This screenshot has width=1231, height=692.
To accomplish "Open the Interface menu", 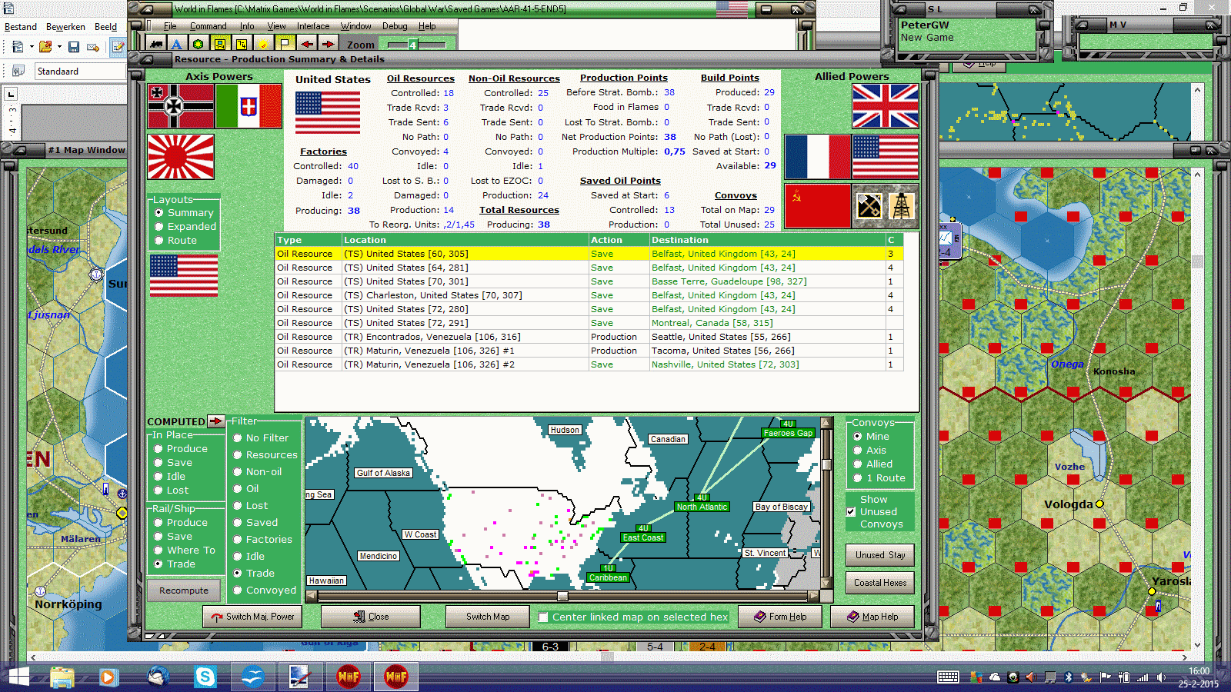I will coord(313,26).
